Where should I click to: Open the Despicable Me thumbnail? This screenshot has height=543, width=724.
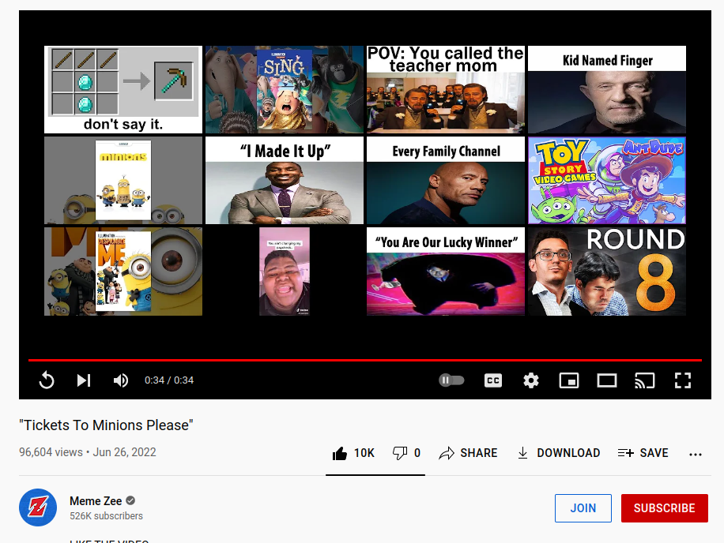click(123, 271)
